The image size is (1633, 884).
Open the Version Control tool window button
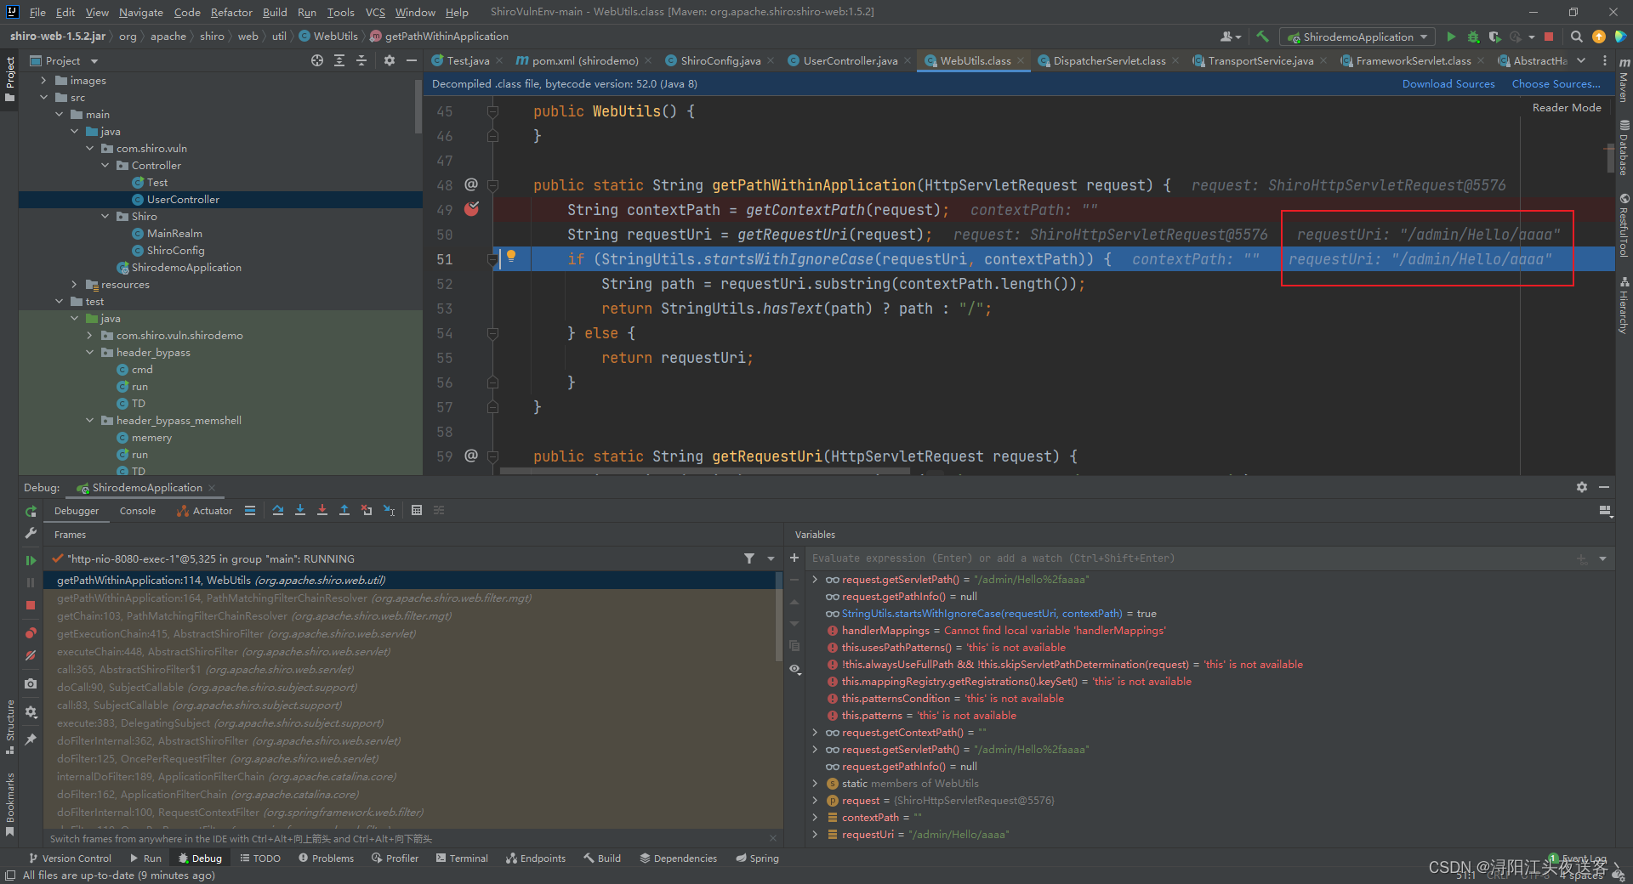pyautogui.click(x=70, y=858)
